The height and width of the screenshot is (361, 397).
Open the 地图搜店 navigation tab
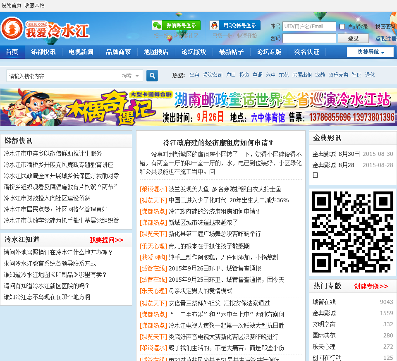[156, 52]
